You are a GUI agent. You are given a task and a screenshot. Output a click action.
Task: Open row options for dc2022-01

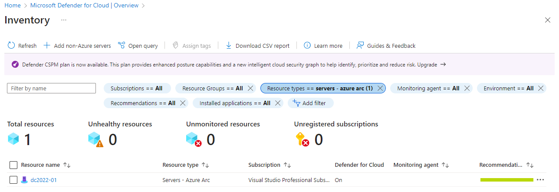(x=540, y=180)
